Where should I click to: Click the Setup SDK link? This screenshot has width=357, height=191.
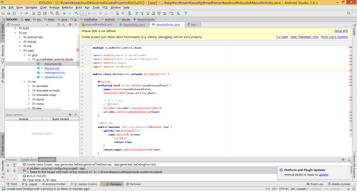(x=341, y=31)
